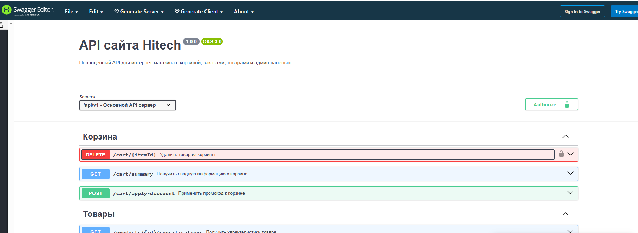Click the Try Swagger button
638x233 pixels.
625,11
